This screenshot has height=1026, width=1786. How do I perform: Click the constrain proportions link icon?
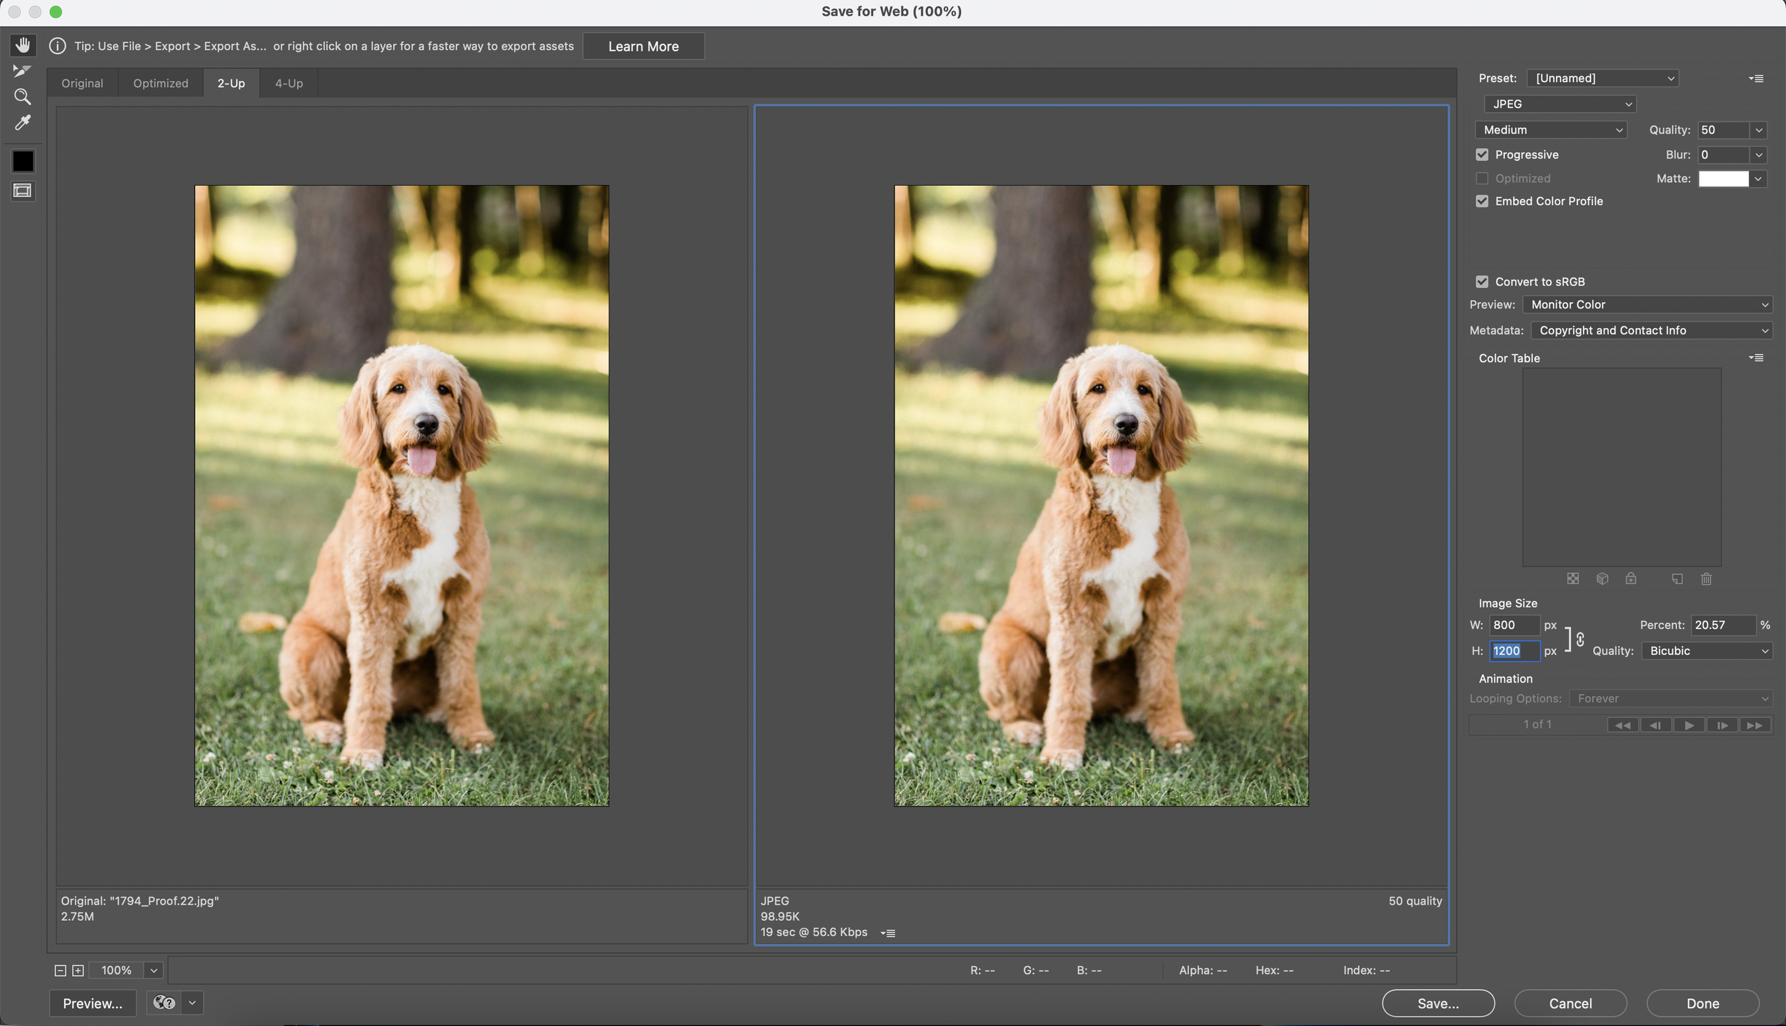click(1580, 639)
